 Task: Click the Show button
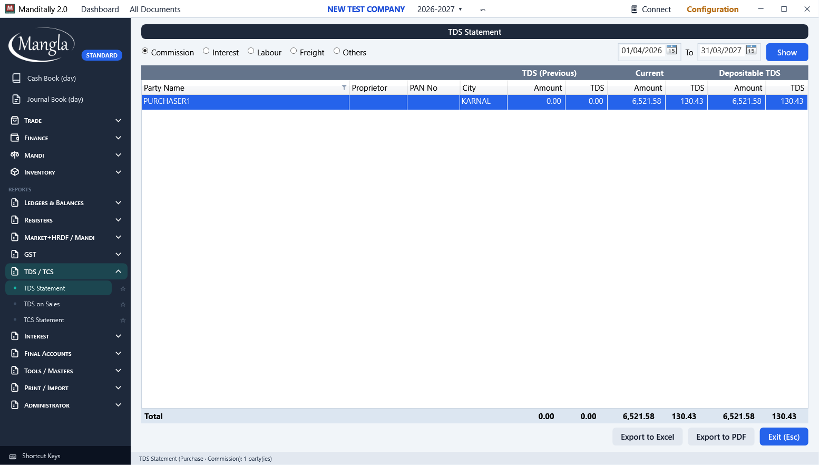787,52
